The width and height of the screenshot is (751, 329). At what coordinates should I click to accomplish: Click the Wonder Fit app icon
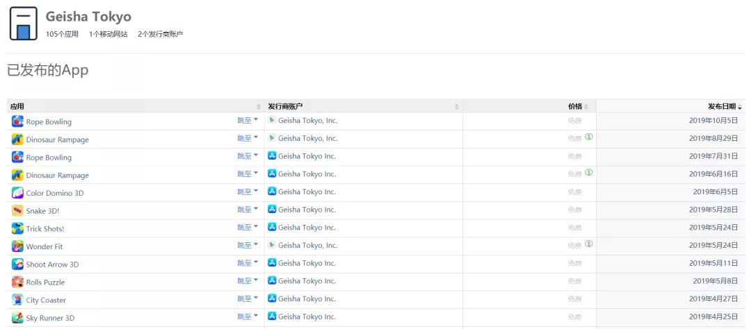click(17, 246)
